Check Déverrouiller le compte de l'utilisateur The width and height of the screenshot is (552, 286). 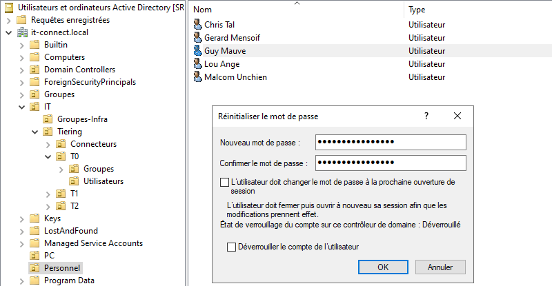[231, 246]
